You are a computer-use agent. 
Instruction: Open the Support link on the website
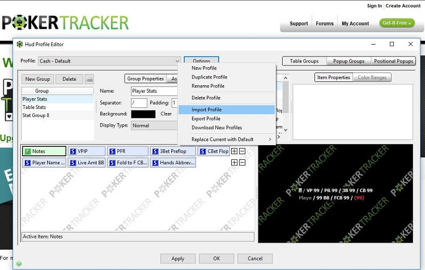point(299,24)
